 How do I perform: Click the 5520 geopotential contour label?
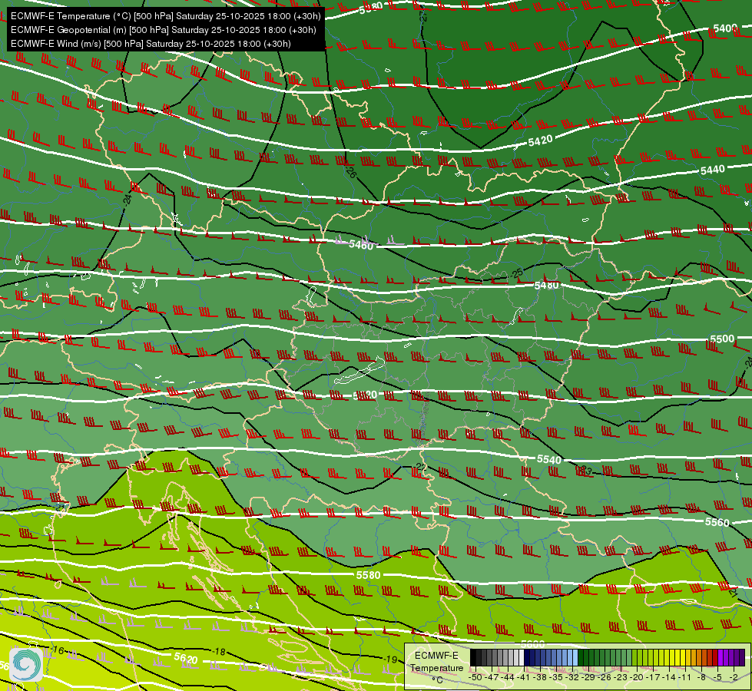tap(365, 395)
